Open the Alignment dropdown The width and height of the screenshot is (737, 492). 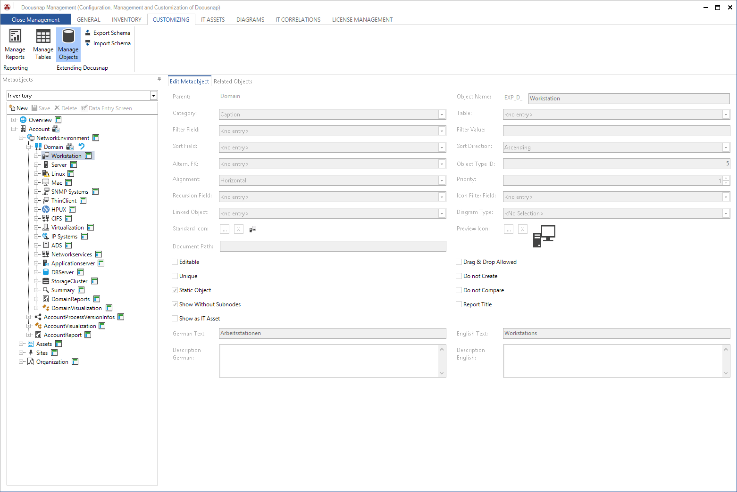coord(442,180)
